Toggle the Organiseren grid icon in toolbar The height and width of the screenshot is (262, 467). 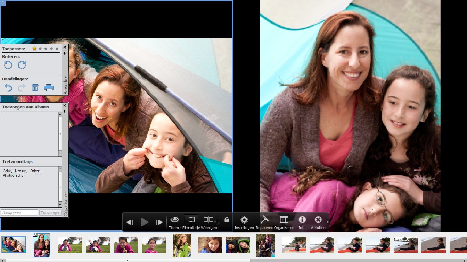click(x=284, y=222)
